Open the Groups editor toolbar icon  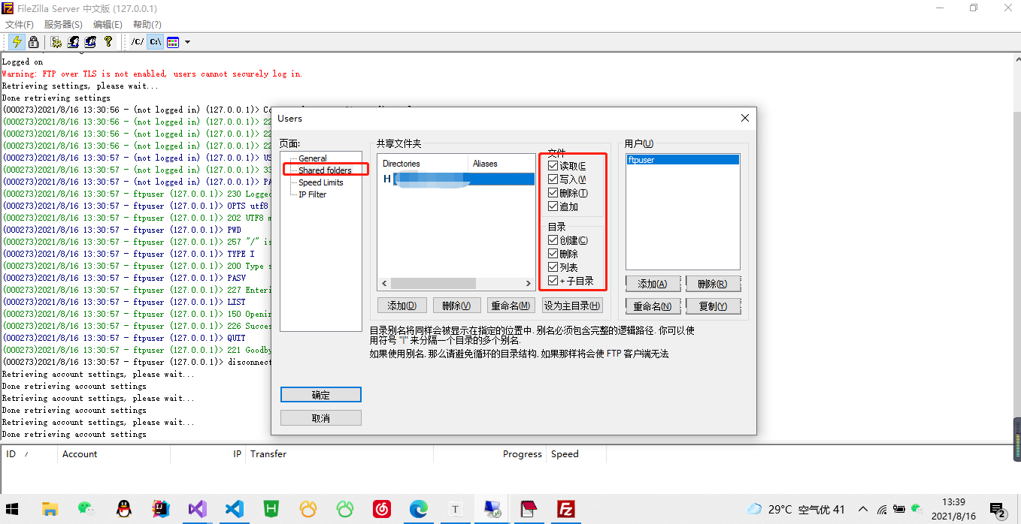(x=91, y=42)
